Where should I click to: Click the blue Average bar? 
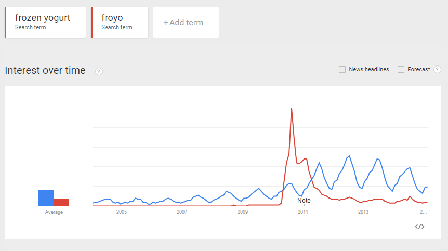(x=46, y=197)
